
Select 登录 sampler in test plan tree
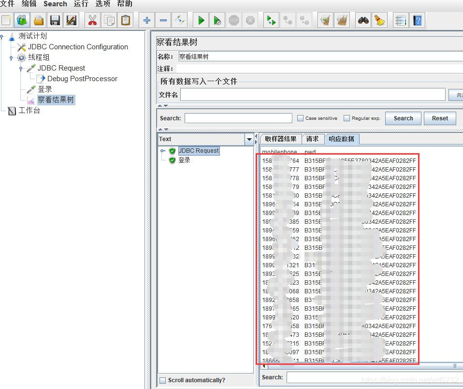pyautogui.click(x=44, y=89)
